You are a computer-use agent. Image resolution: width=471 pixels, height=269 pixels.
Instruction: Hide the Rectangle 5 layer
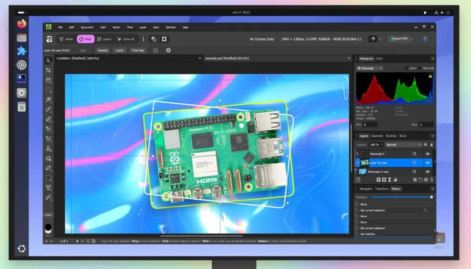pyautogui.click(x=428, y=154)
